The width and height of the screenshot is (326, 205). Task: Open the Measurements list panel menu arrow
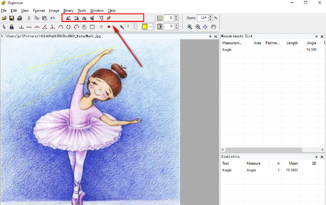point(316,36)
